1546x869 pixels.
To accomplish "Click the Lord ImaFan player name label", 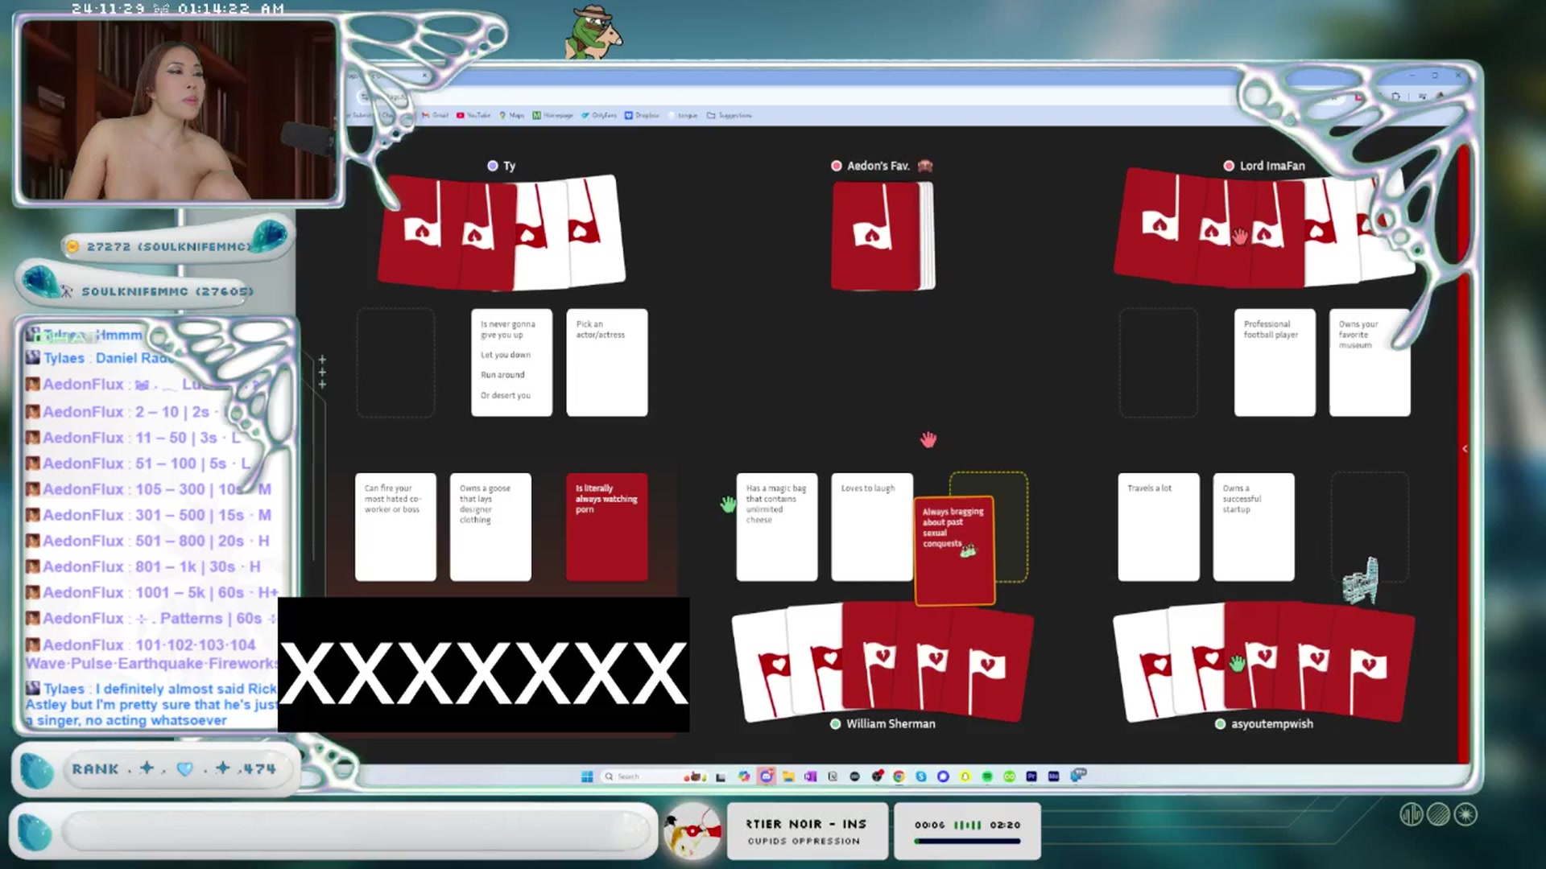I will click(x=1272, y=166).
